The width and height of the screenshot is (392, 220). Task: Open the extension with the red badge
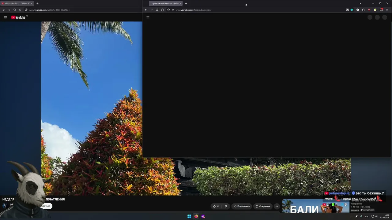pos(381,10)
